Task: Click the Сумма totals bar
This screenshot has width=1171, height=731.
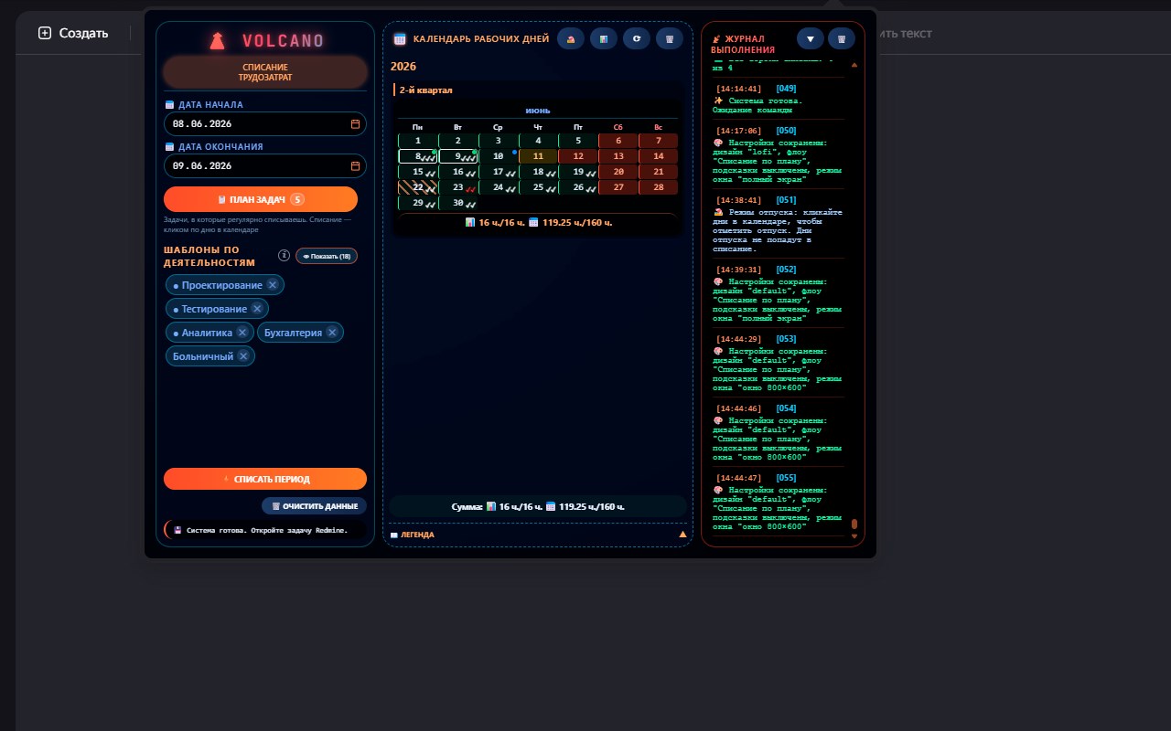Action: (x=538, y=506)
